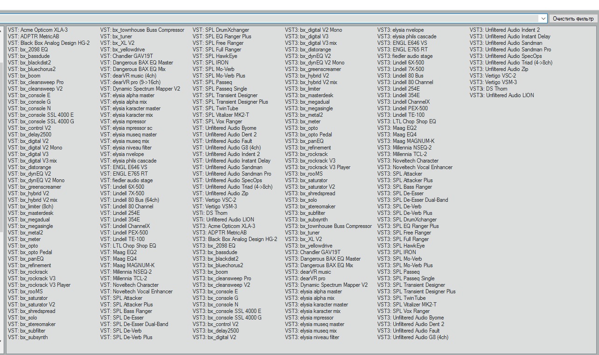The width and height of the screenshot is (599, 355).
Task: Select VST3: elysia mpressor
Action: pyautogui.click(x=309, y=318)
